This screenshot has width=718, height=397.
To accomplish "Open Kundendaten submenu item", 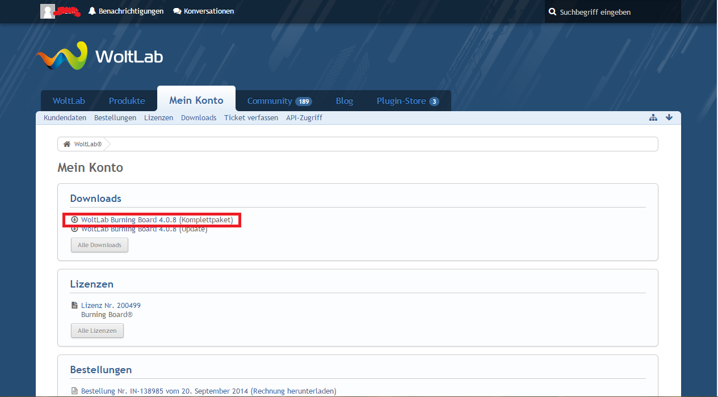I will [65, 118].
